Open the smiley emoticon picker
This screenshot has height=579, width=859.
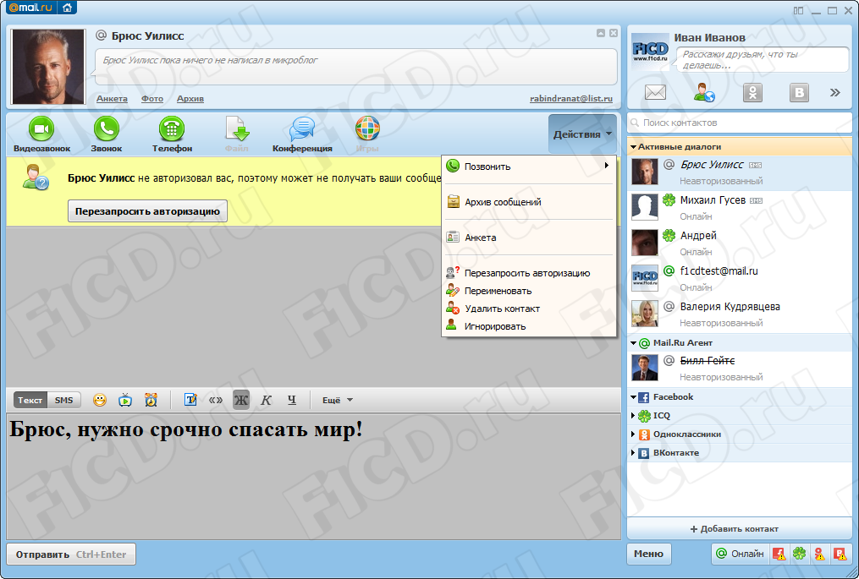(100, 400)
